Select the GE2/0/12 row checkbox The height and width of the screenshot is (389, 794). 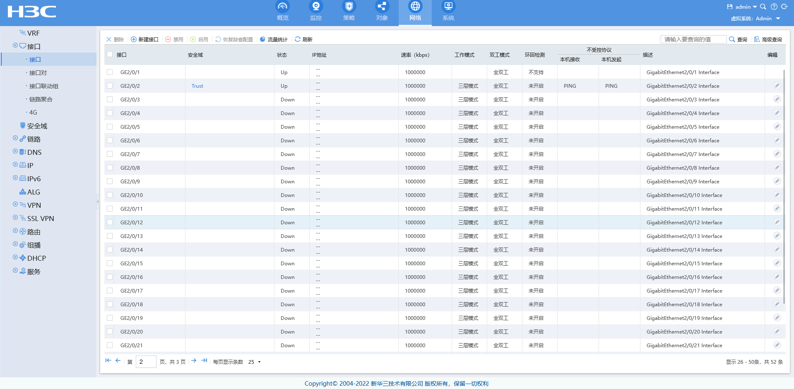coord(110,222)
